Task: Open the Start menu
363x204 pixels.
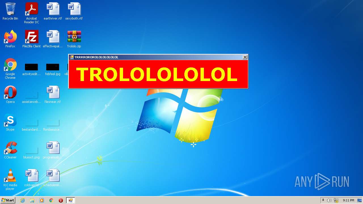Action: (8, 200)
